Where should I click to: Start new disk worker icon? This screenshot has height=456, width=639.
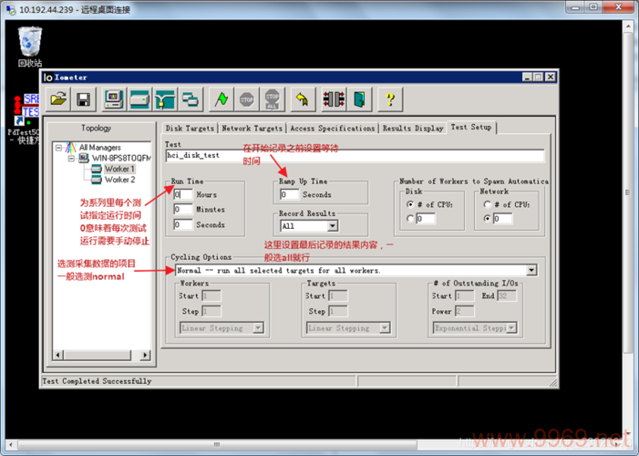[x=139, y=99]
